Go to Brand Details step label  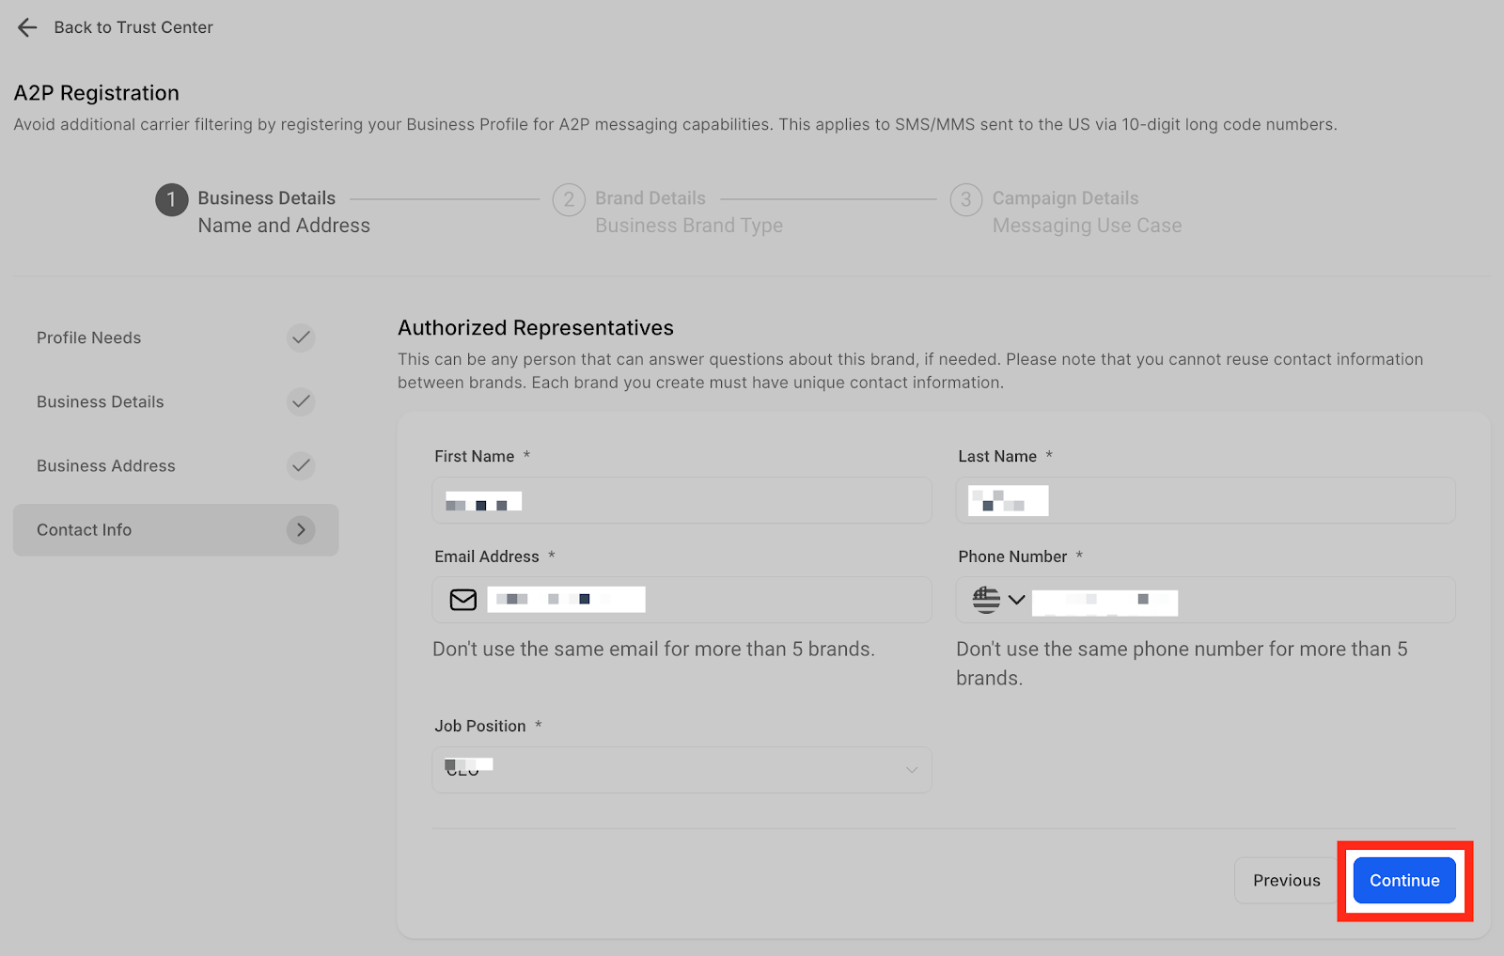[x=650, y=198]
